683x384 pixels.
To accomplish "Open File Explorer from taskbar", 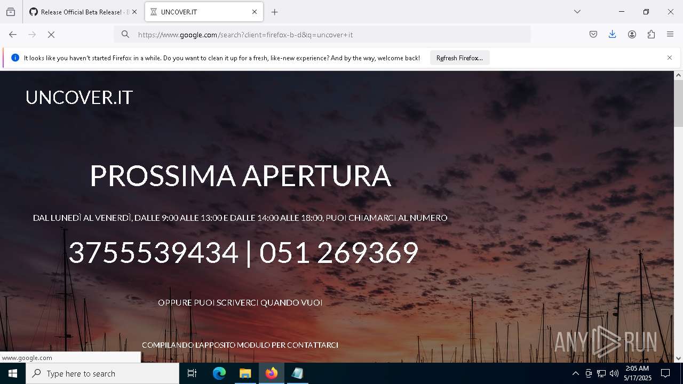I will pyautogui.click(x=245, y=373).
